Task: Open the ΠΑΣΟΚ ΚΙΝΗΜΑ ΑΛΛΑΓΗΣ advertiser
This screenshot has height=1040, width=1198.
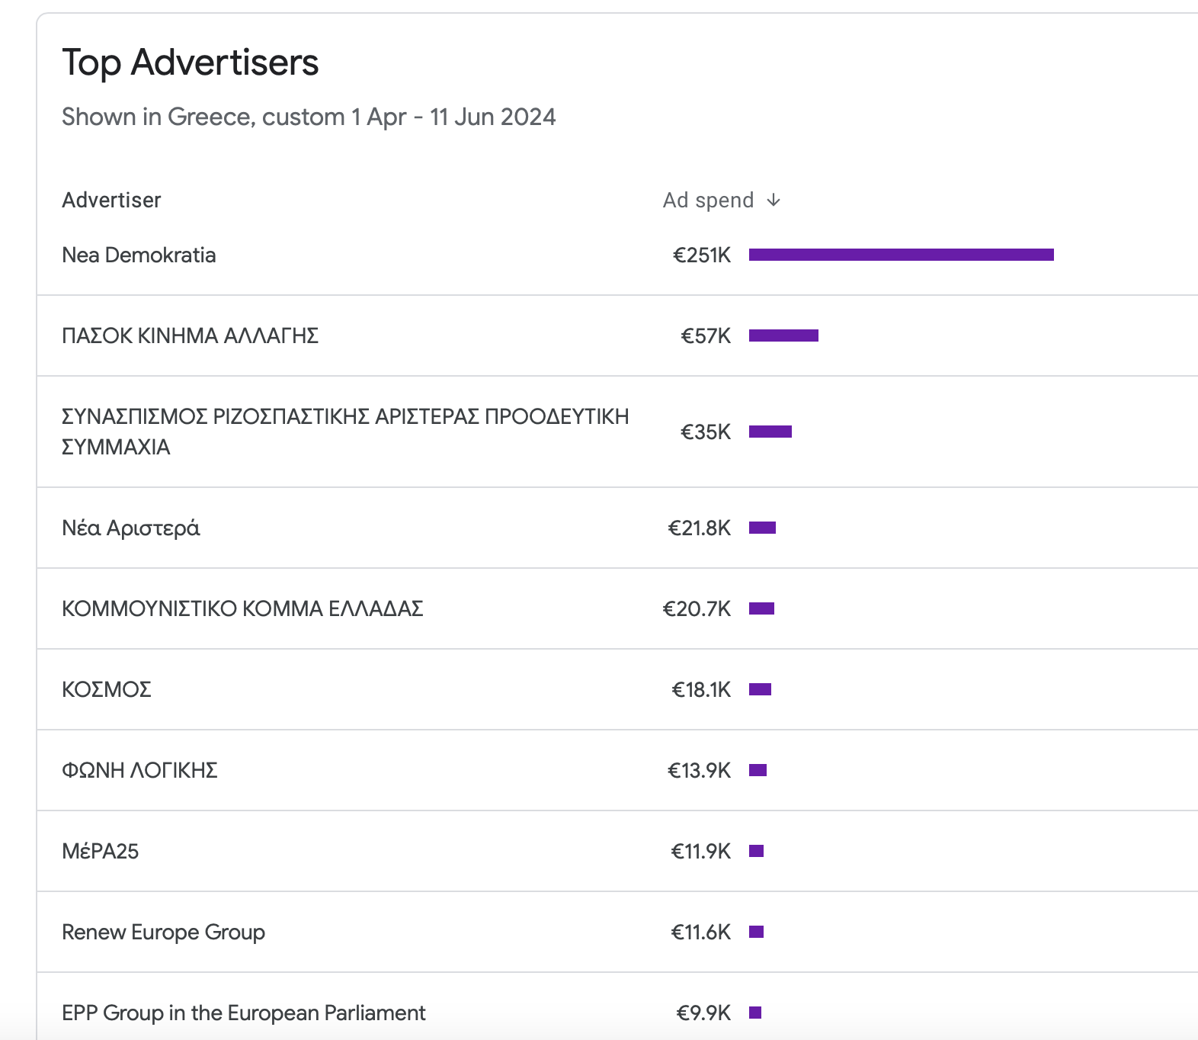Action: [x=190, y=335]
